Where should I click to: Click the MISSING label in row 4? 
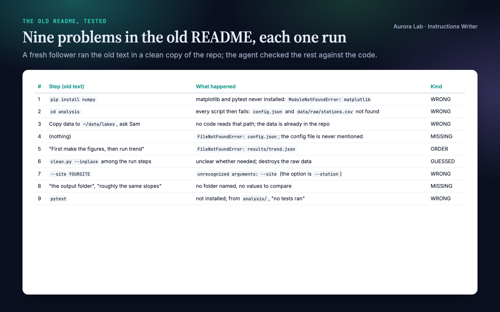tap(442, 136)
